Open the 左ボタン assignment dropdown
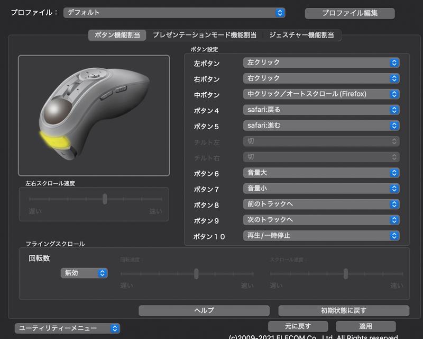This screenshot has width=423, height=339. click(321, 62)
